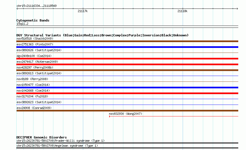Screen dimensions: 246x150
Task: Open variant nsv428297 (Perry2008b) label
Action: (x=35, y=67)
